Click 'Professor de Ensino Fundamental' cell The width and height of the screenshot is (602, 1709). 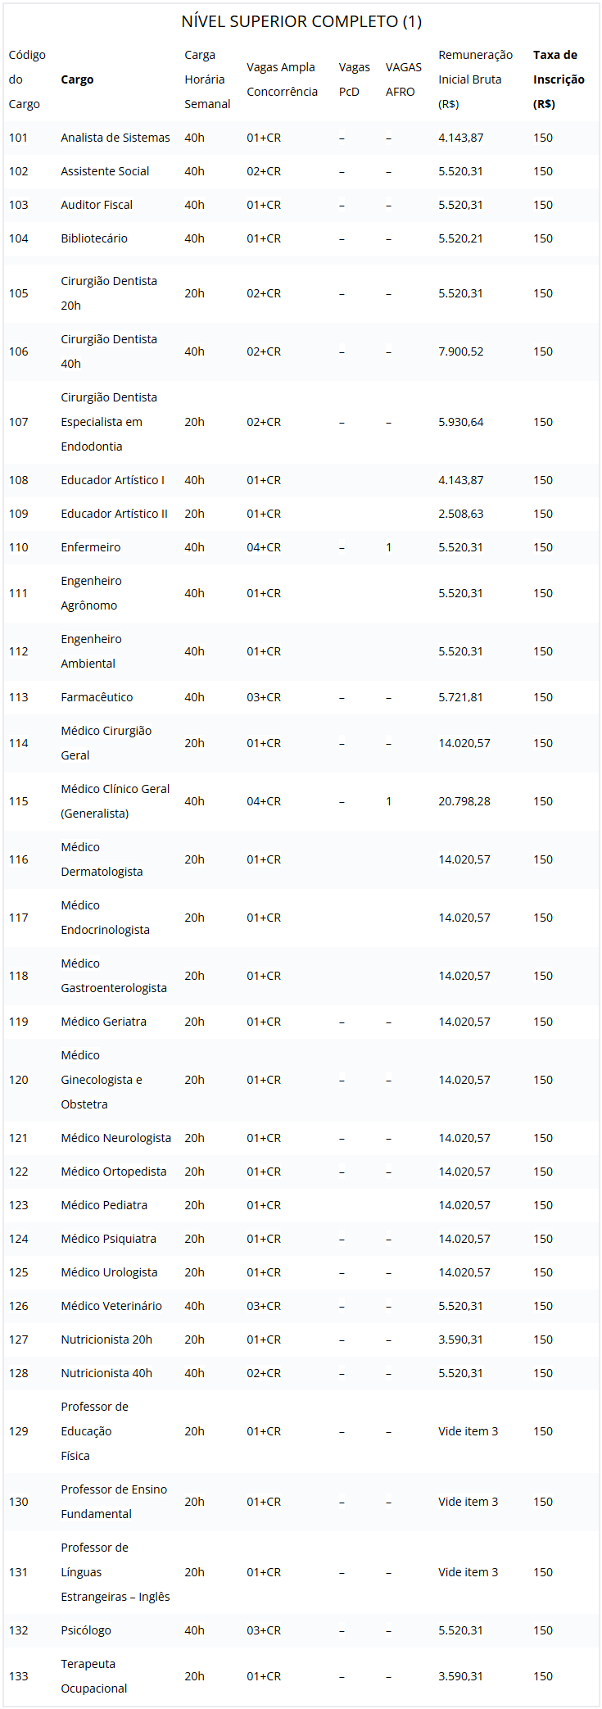(114, 1502)
